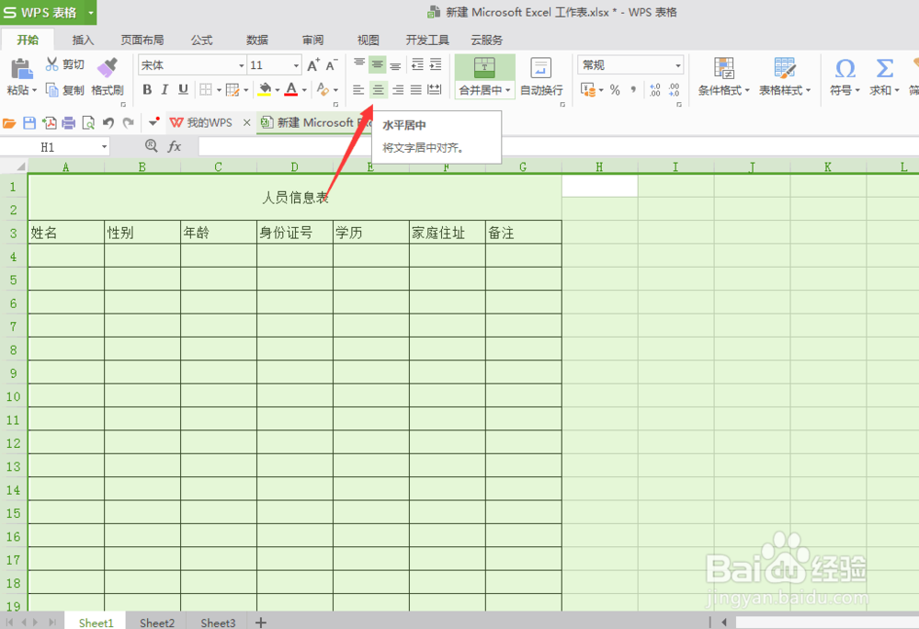The width and height of the screenshot is (919, 629).
Task: Open the Sheet2 worksheet tab
Action: [157, 623]
